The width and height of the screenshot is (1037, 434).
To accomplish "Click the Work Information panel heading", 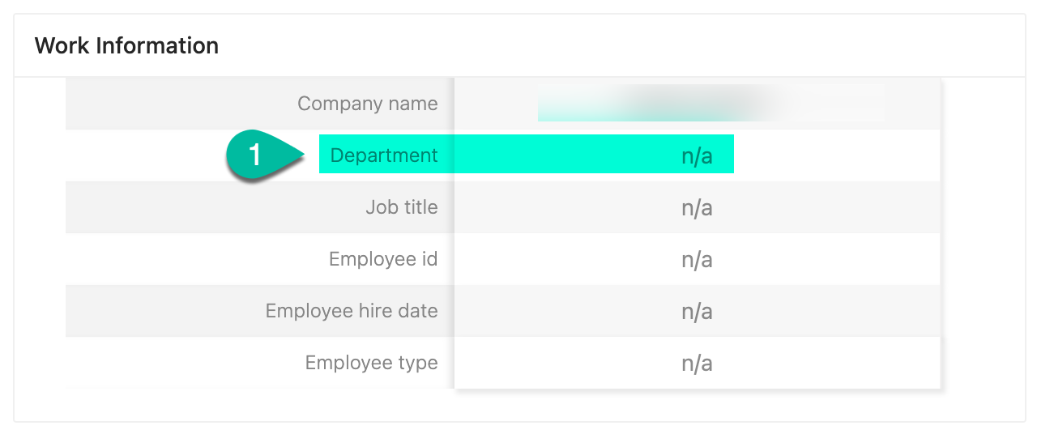I will coord(126,45).
